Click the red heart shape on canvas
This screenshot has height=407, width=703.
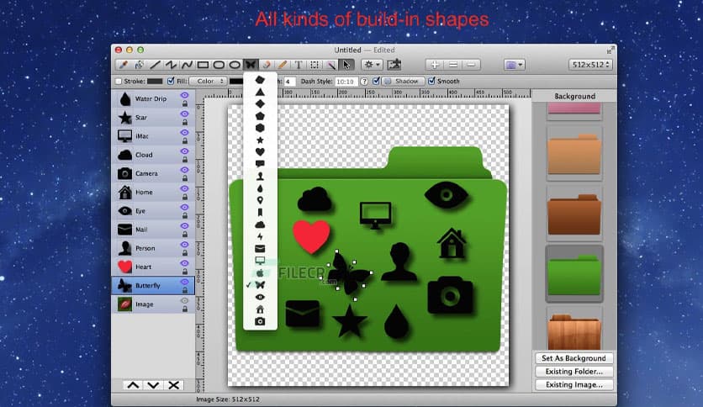311,236
